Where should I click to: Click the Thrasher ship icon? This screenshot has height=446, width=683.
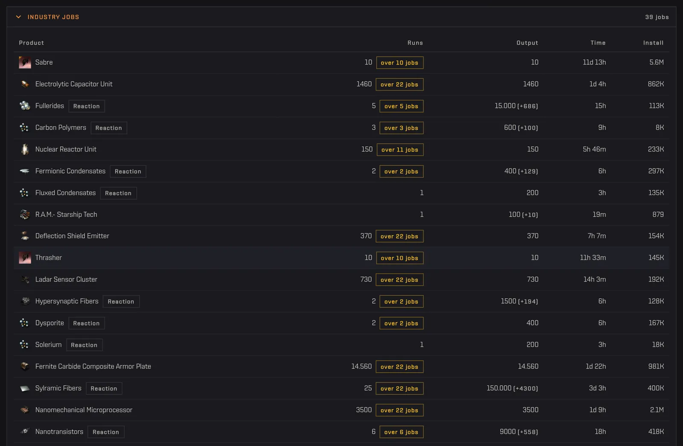click(25, 258)
